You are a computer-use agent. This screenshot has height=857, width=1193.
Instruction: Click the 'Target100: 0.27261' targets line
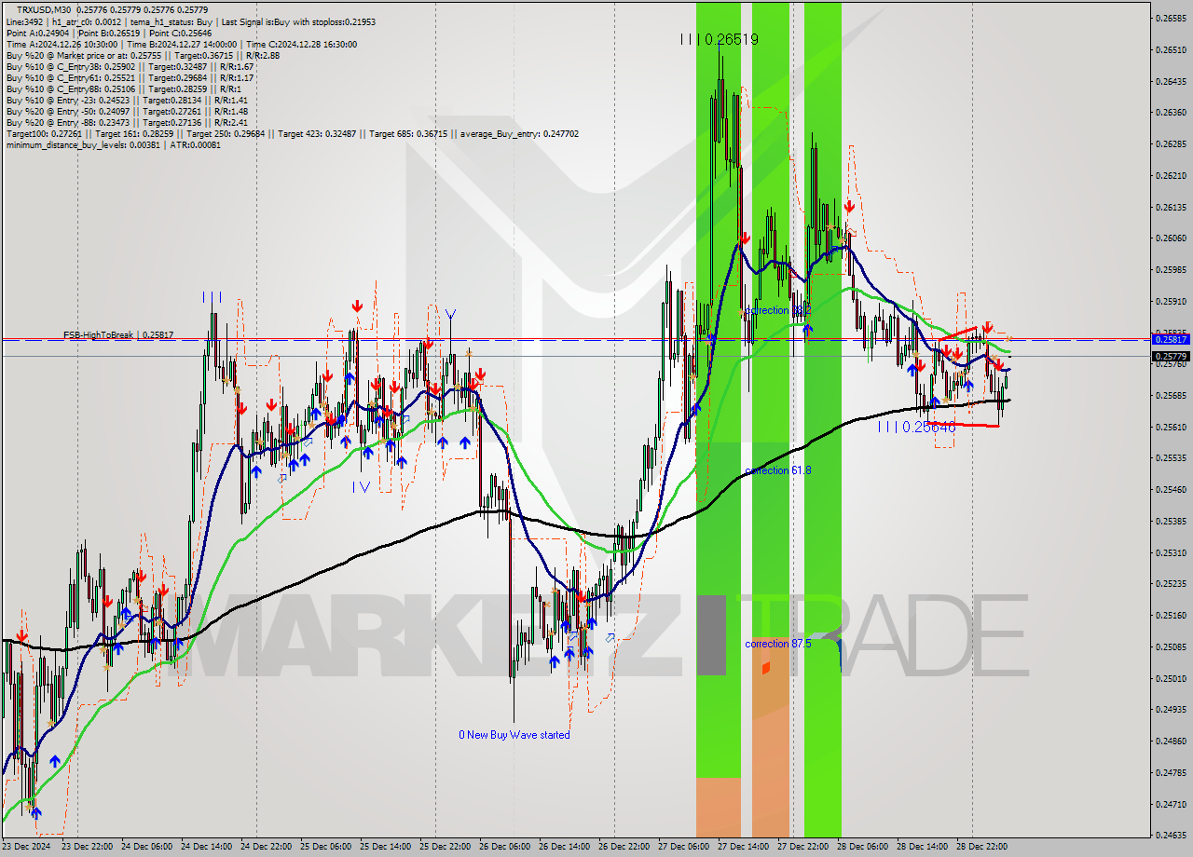click(292, 133)
